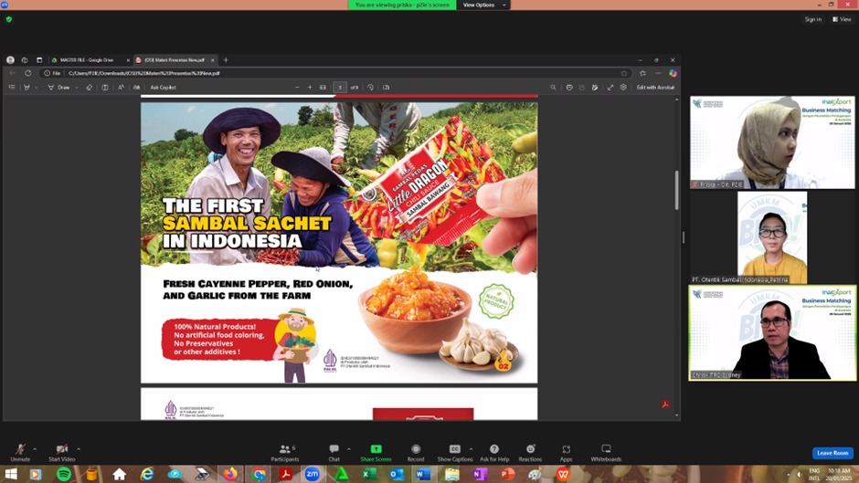
Task: Zoom out PDF with minus
Action: (x=298, y=87)
